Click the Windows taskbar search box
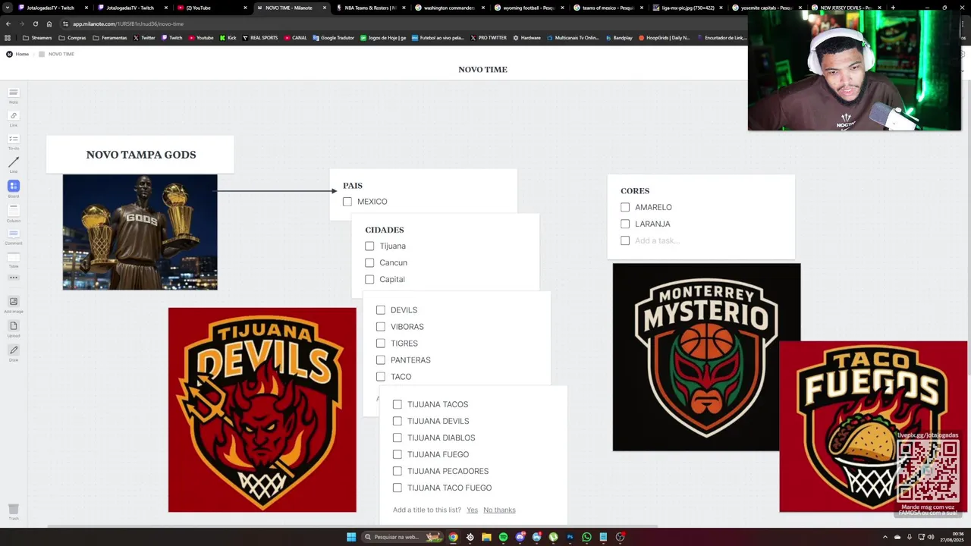 pos(402,537)
